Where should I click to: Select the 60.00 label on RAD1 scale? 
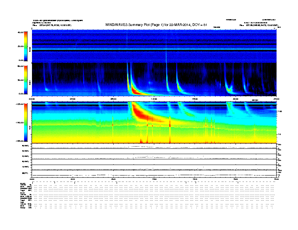pyautogui.click(x=20, y=66)
